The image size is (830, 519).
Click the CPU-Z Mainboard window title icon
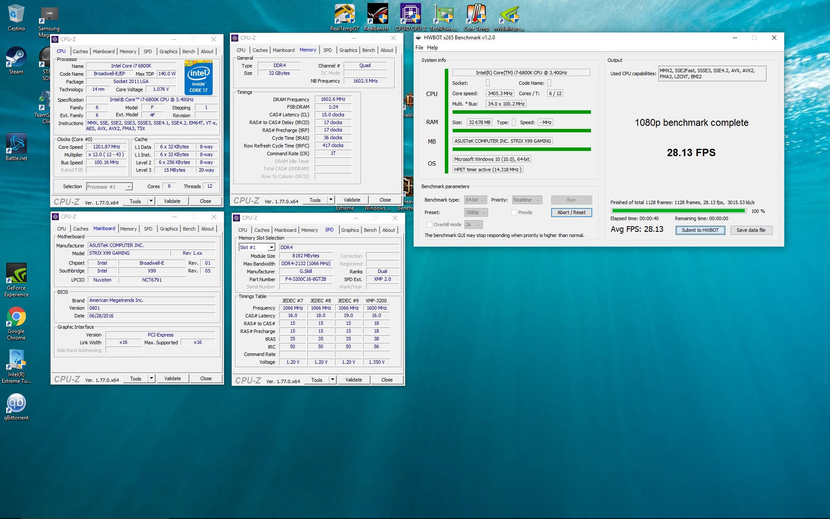(x=55, y=217)
